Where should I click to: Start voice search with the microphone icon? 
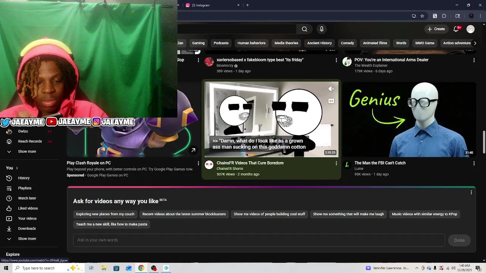322,29
